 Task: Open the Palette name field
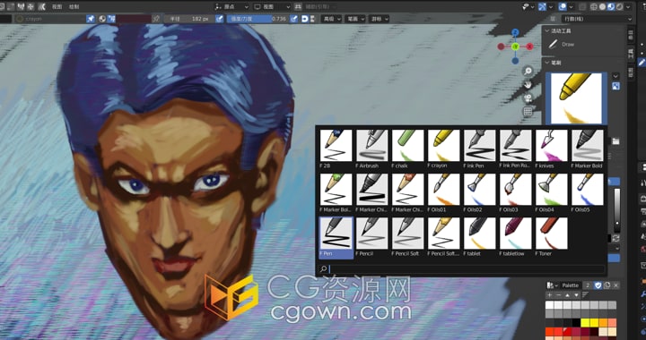pyautogui.click(x=571, y=285)
